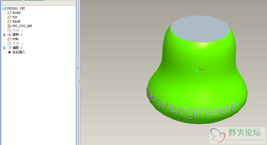Viewport: 267px width, 145px height.
Task: Click the gray top face of model
Action: (200, 29)
